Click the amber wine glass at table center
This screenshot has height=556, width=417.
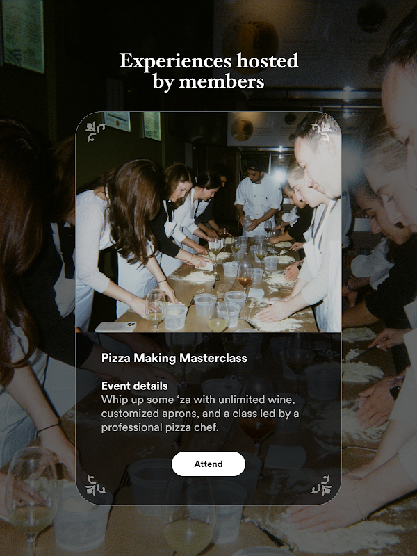tap(245, 277)
